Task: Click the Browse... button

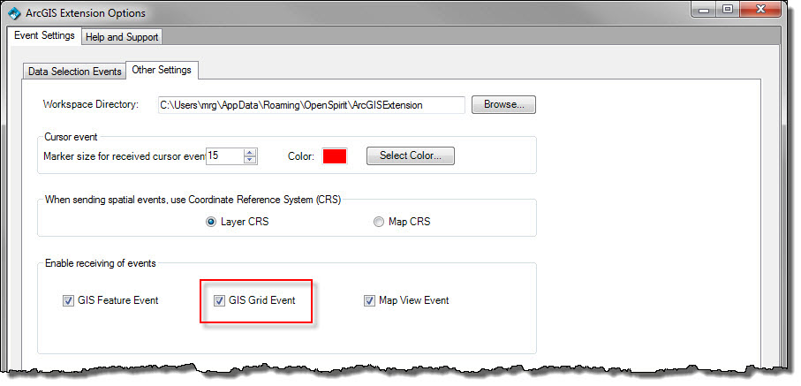Action: [503, 105]
